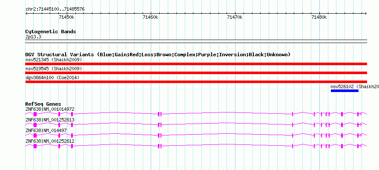
Task: Open the nsv526102 variant label
Action: coord(355,86)
